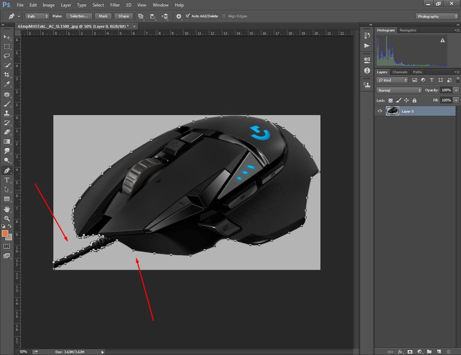Select the Rectangular Marquee tool
The width and height of the screenshot is (461, 355).
click(x=6, y=47)
